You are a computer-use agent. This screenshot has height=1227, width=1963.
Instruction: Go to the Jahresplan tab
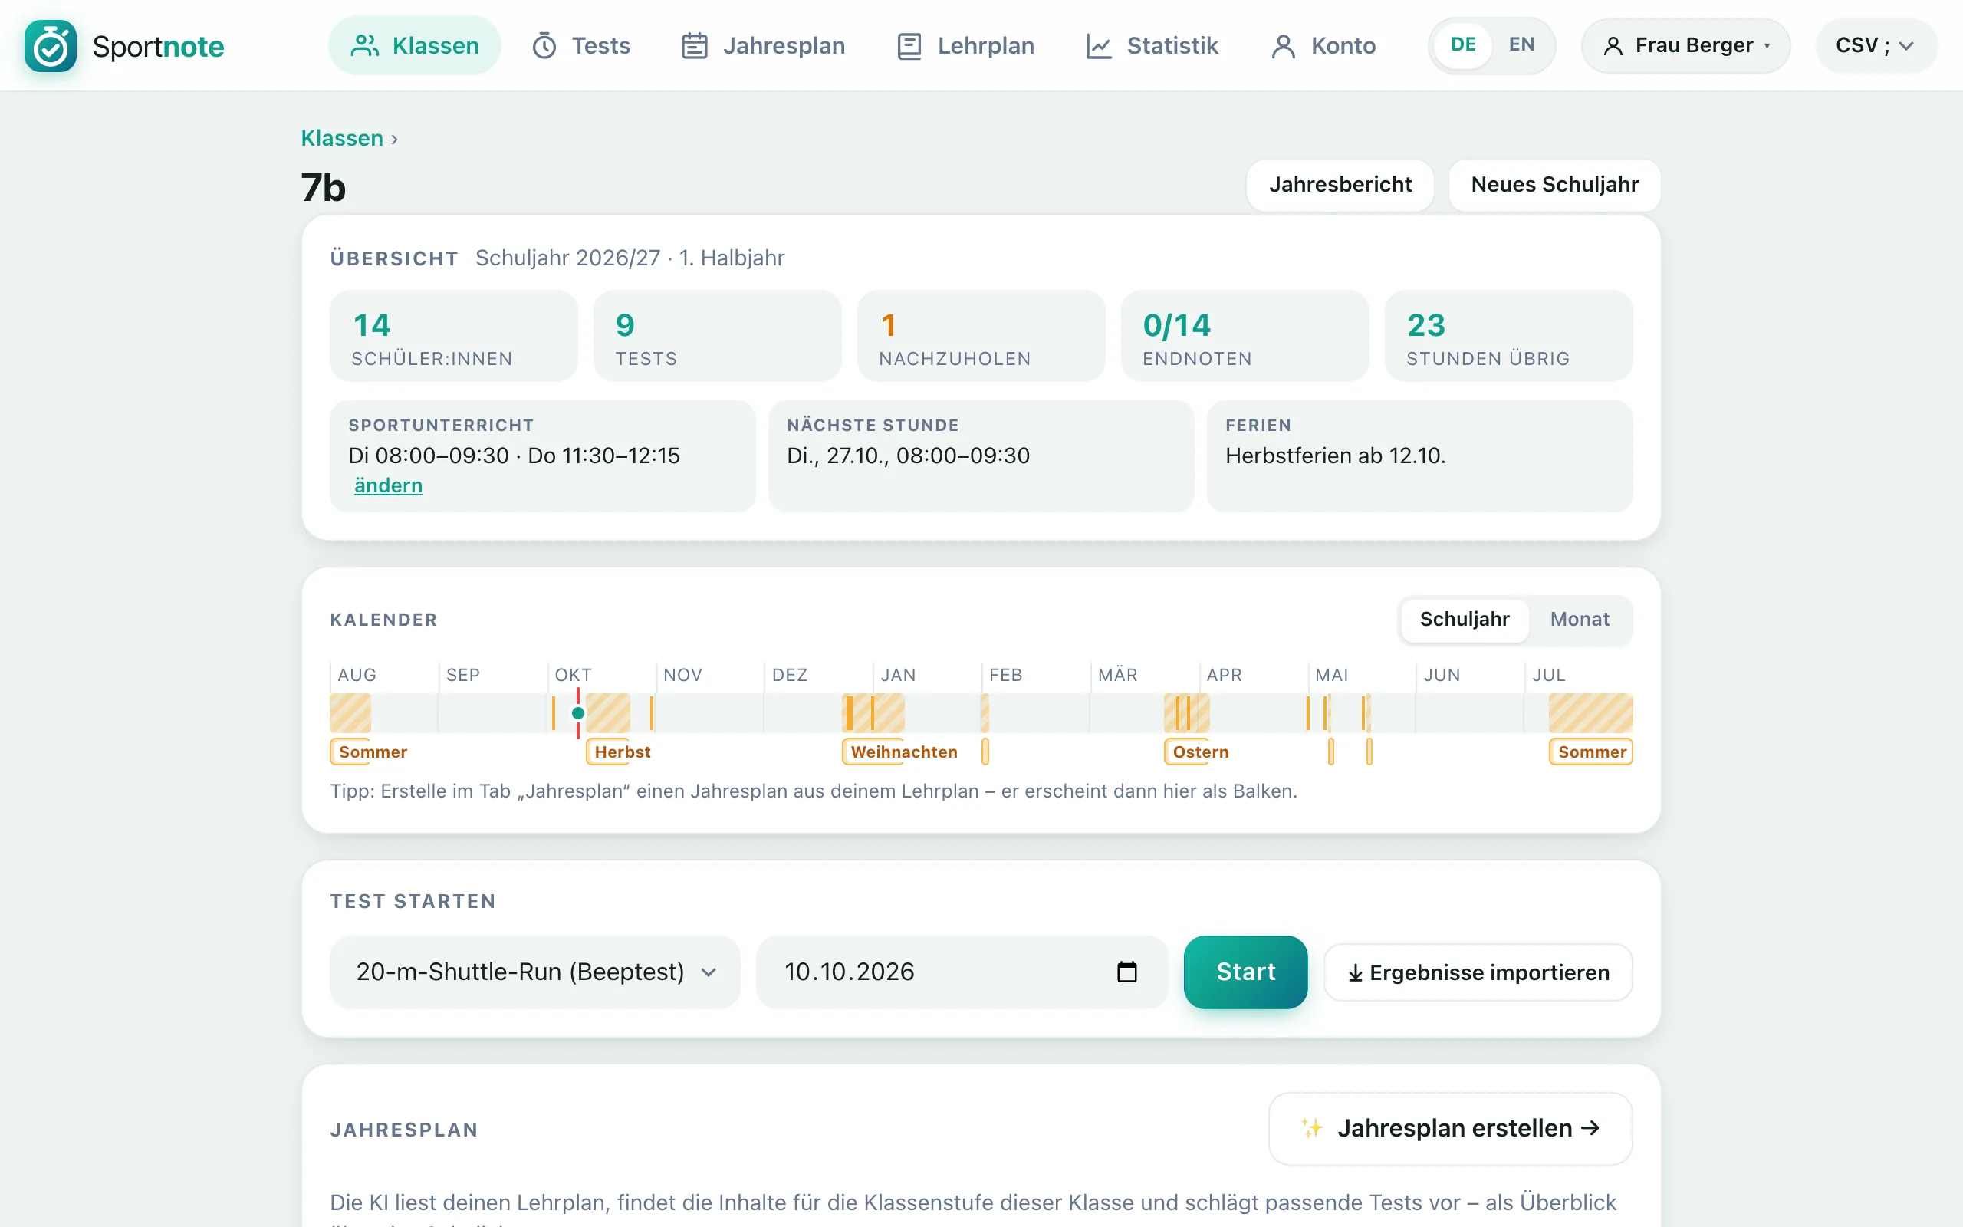[762, 45]
